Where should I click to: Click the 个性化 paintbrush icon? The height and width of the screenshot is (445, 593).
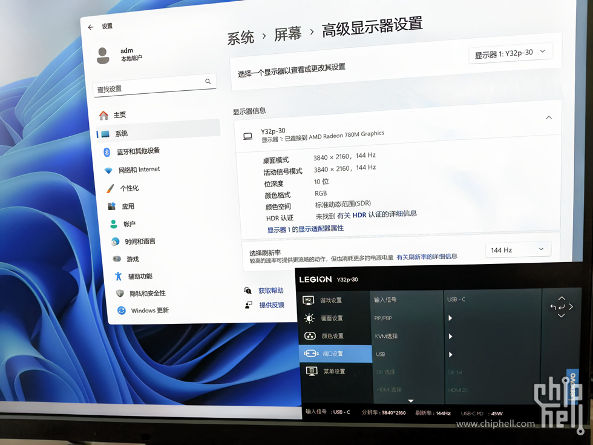110,188
